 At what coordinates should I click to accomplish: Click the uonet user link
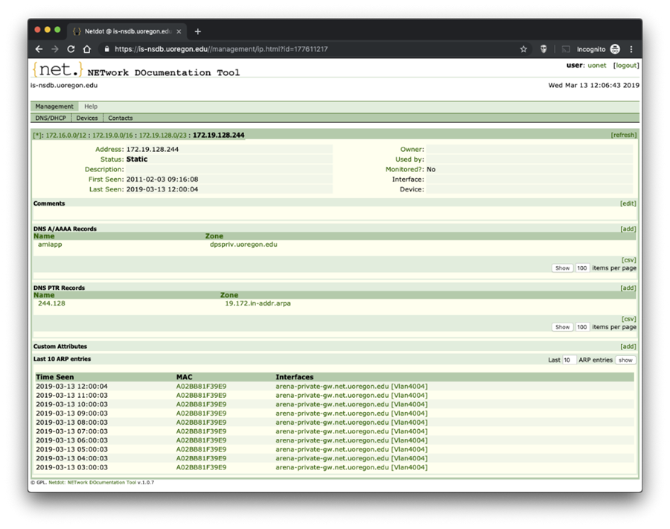click(596, 66)
